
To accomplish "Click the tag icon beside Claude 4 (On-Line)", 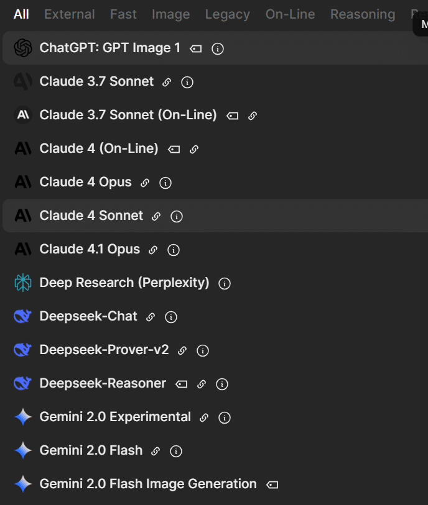I will [x=174, y=150].
